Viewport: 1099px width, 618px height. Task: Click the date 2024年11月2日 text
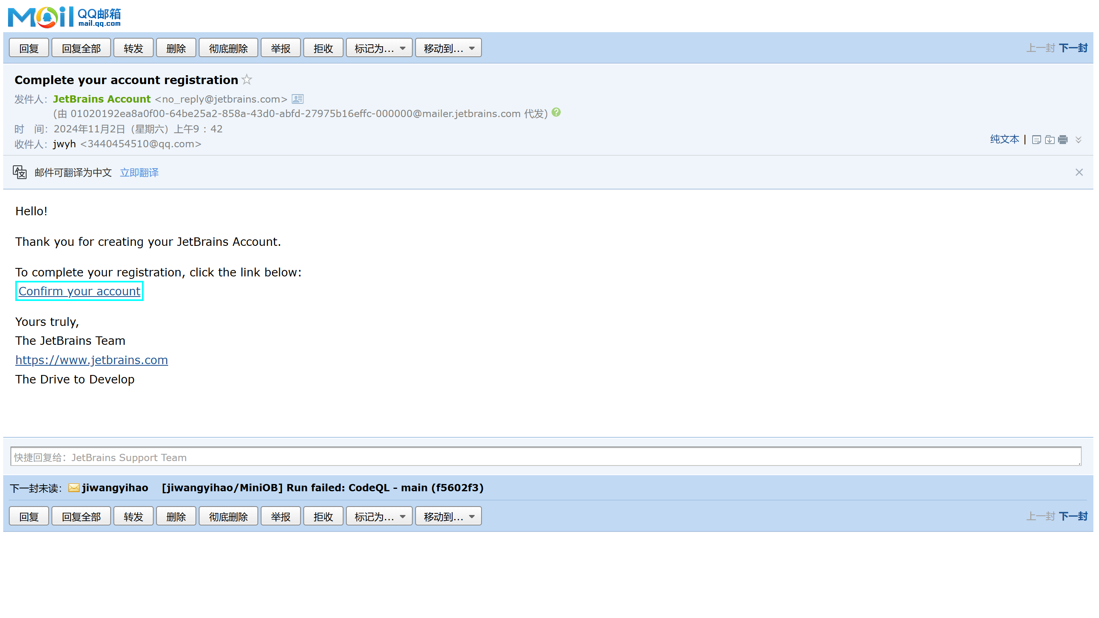coord(90,129)
